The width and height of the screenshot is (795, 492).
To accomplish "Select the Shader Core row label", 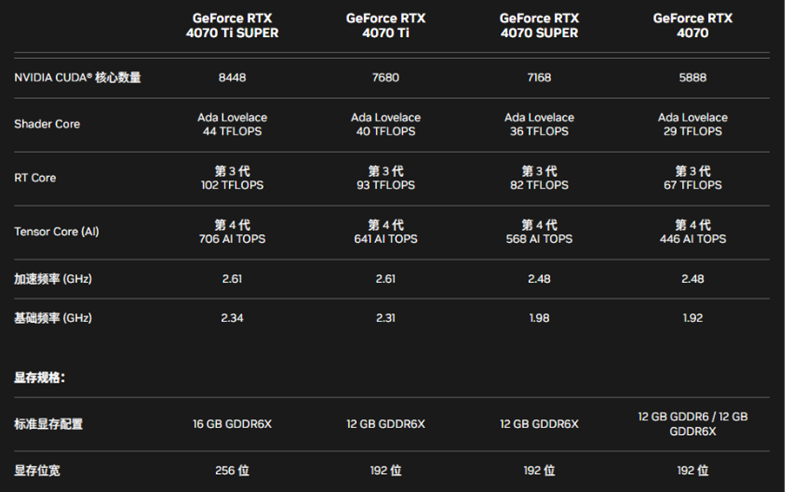I will click(x=47, y=124).
